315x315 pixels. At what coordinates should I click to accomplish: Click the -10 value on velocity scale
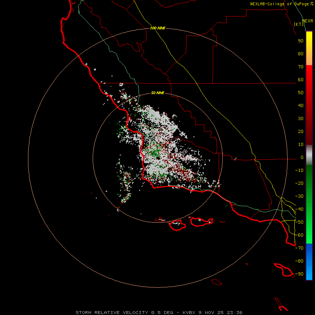coord(299,170)
